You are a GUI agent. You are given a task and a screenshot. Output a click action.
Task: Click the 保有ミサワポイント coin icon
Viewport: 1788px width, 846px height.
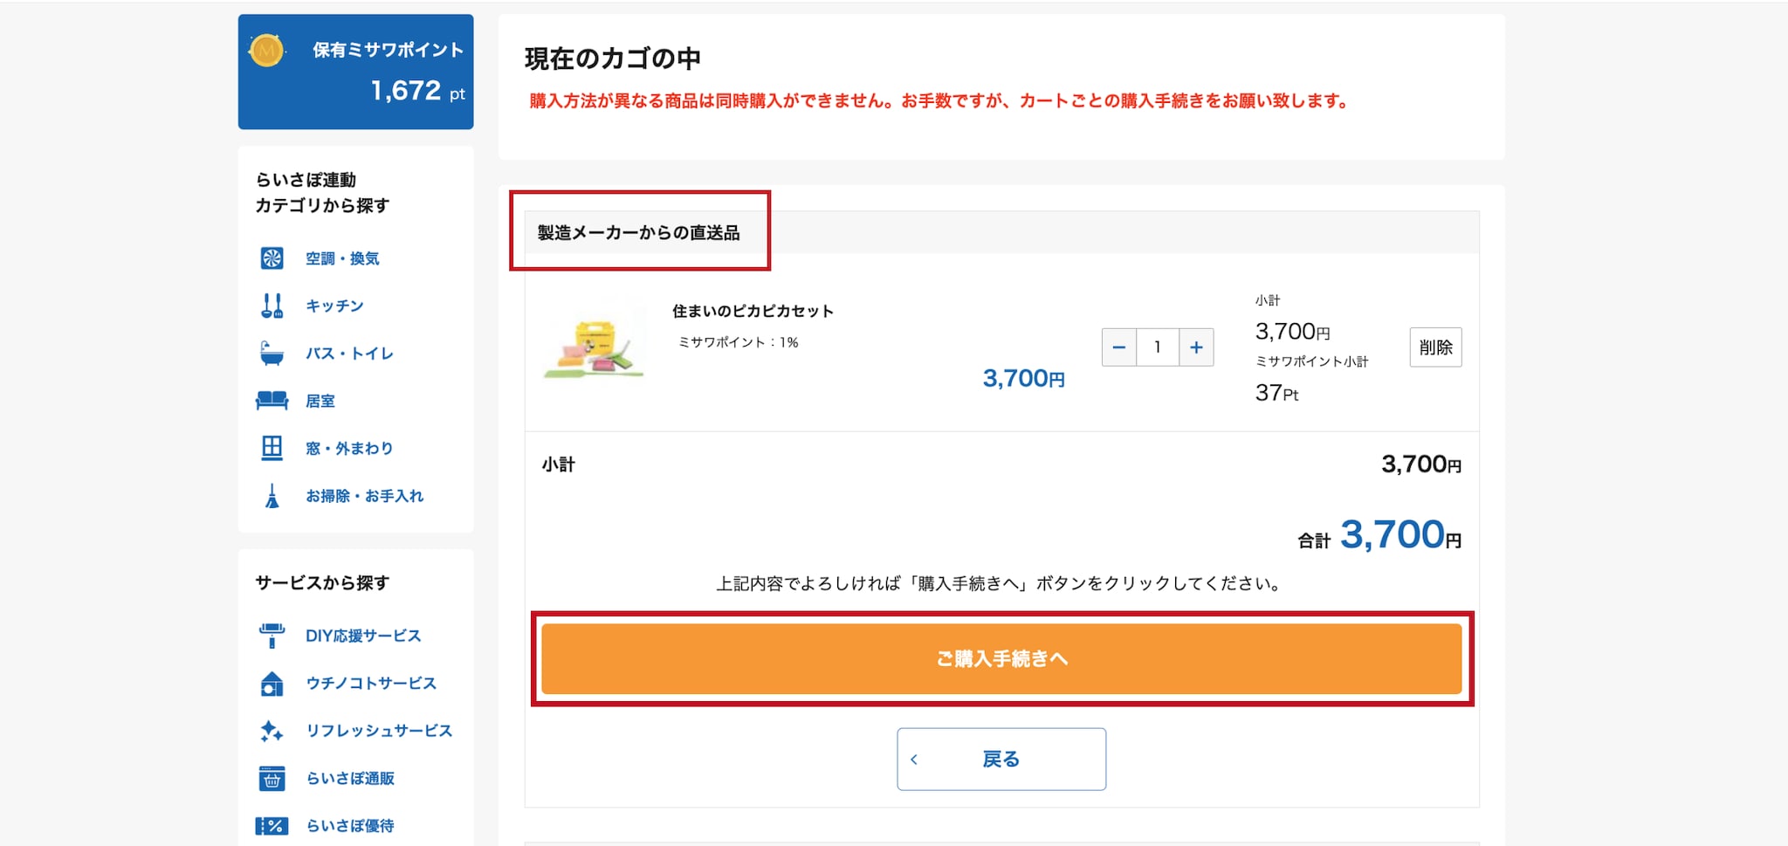coord(266,51)
